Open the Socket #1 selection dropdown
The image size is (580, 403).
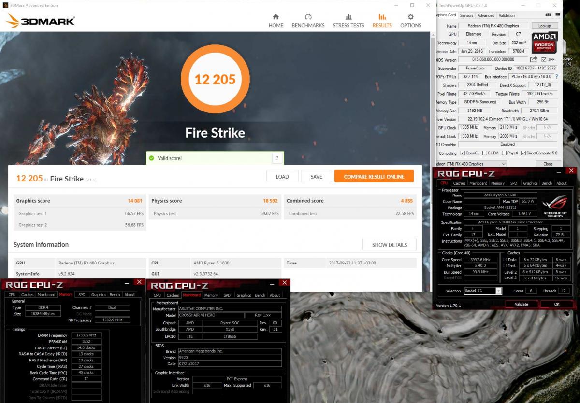498,291
